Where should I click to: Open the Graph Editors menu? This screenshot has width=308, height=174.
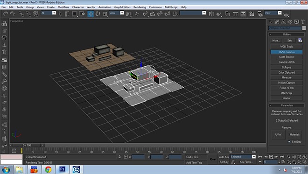[x=122, y=7]
